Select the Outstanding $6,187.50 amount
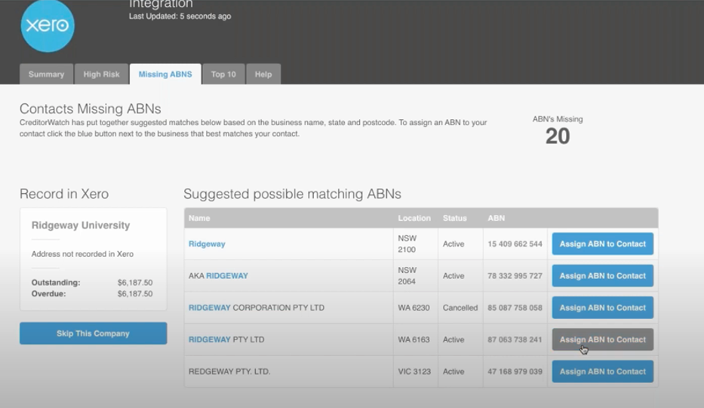This screenshot has width=704, height=408. point(135,282)
